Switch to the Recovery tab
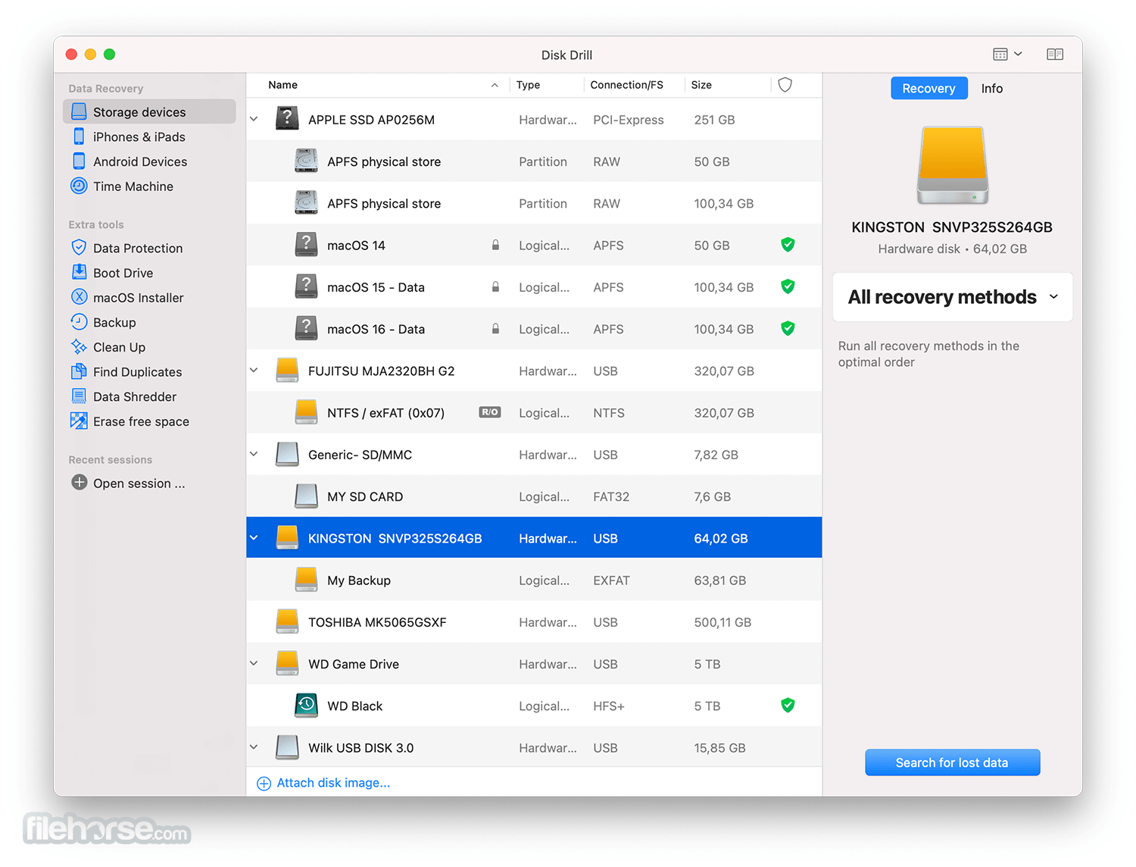The height and width of the screenshot is (867, 1136). (x=928, y=88)
